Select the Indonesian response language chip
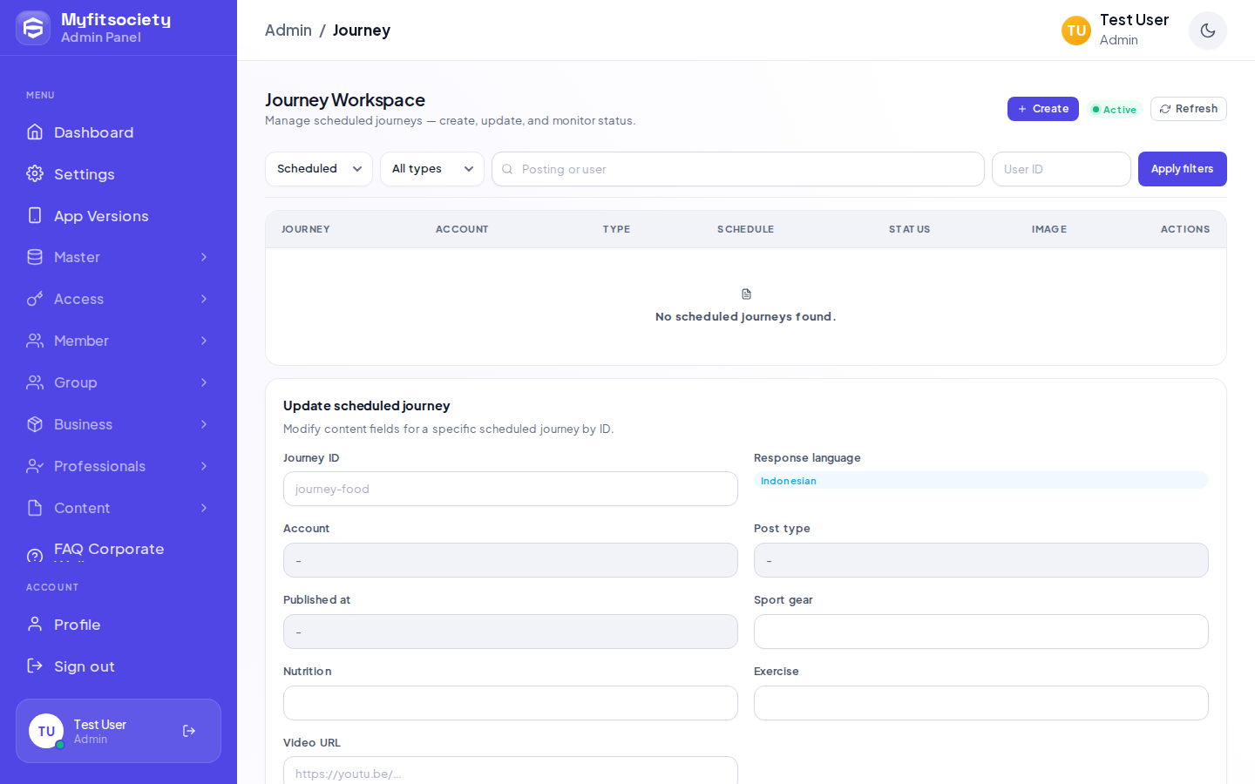 [x=789, y=481]
